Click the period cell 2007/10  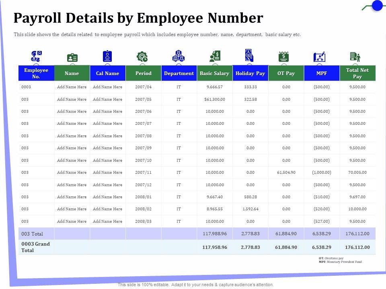pyautogui.click(x=143, y=160)
